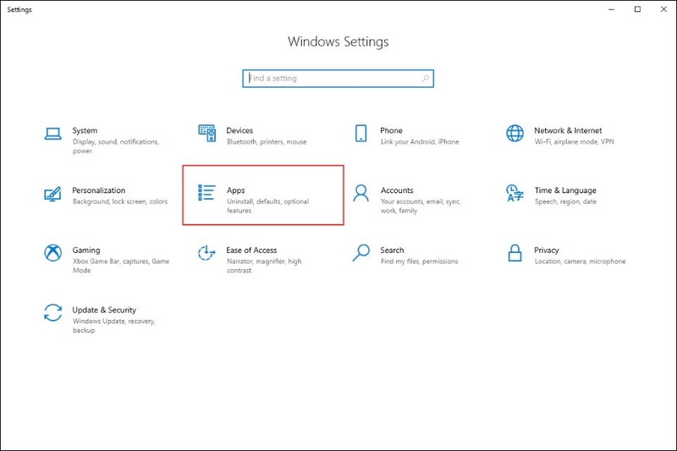The width and height of the screenshot is (677, 451).
Task: Click the Windows Settings heading
Action: pyautogui.click(x=338, y=41)
